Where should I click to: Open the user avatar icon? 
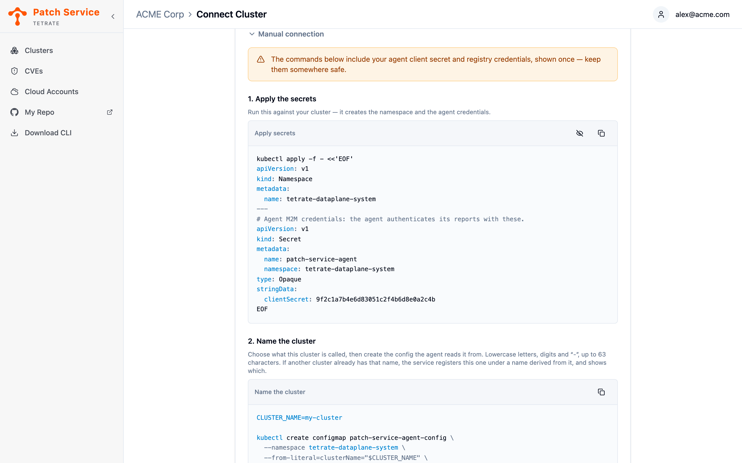click(661, 14)
